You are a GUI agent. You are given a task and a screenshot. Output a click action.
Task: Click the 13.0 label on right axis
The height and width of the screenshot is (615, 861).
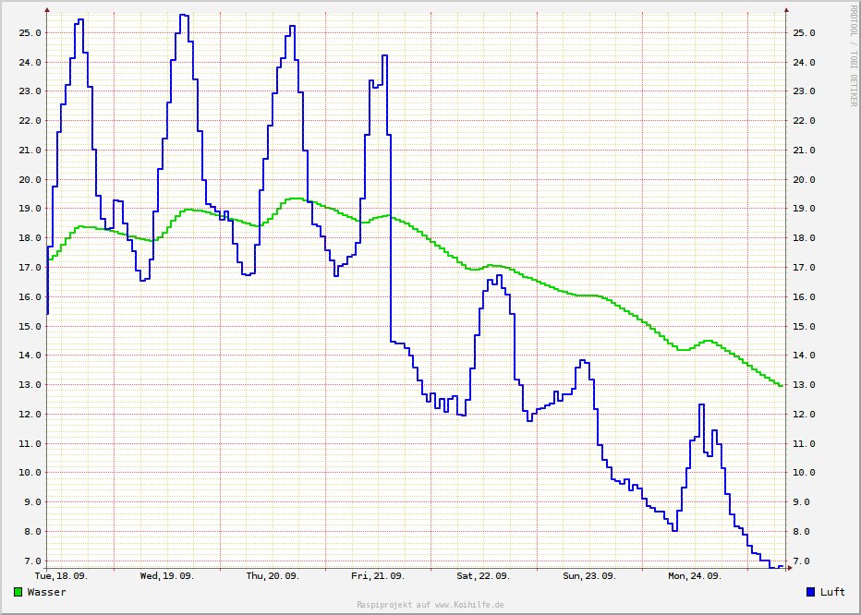point(804,385)
